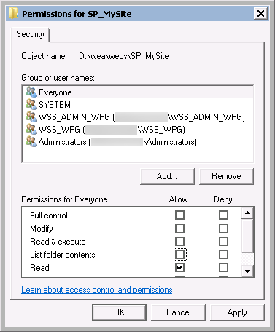Click the Apply button
Image resolution: width=275 pixels, height=332 pixels.
[x=237, y=312]
